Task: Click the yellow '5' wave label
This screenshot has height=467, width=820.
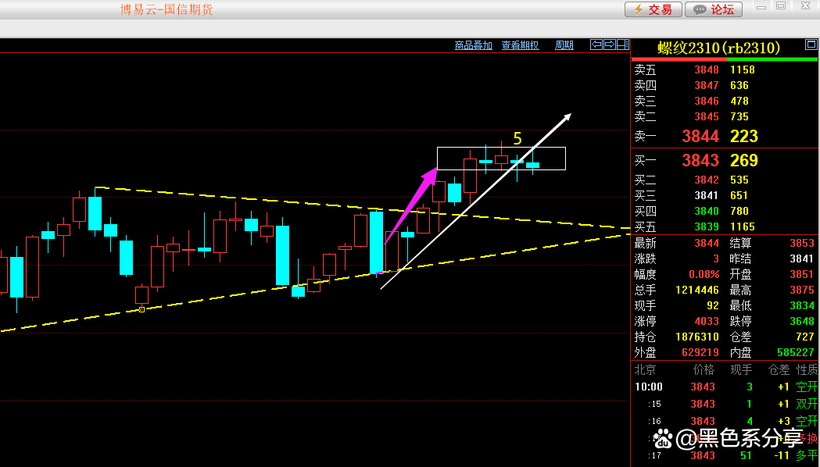Action: click(x=517, y=139)
